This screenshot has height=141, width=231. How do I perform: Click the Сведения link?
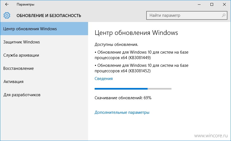tap(104, 79)
